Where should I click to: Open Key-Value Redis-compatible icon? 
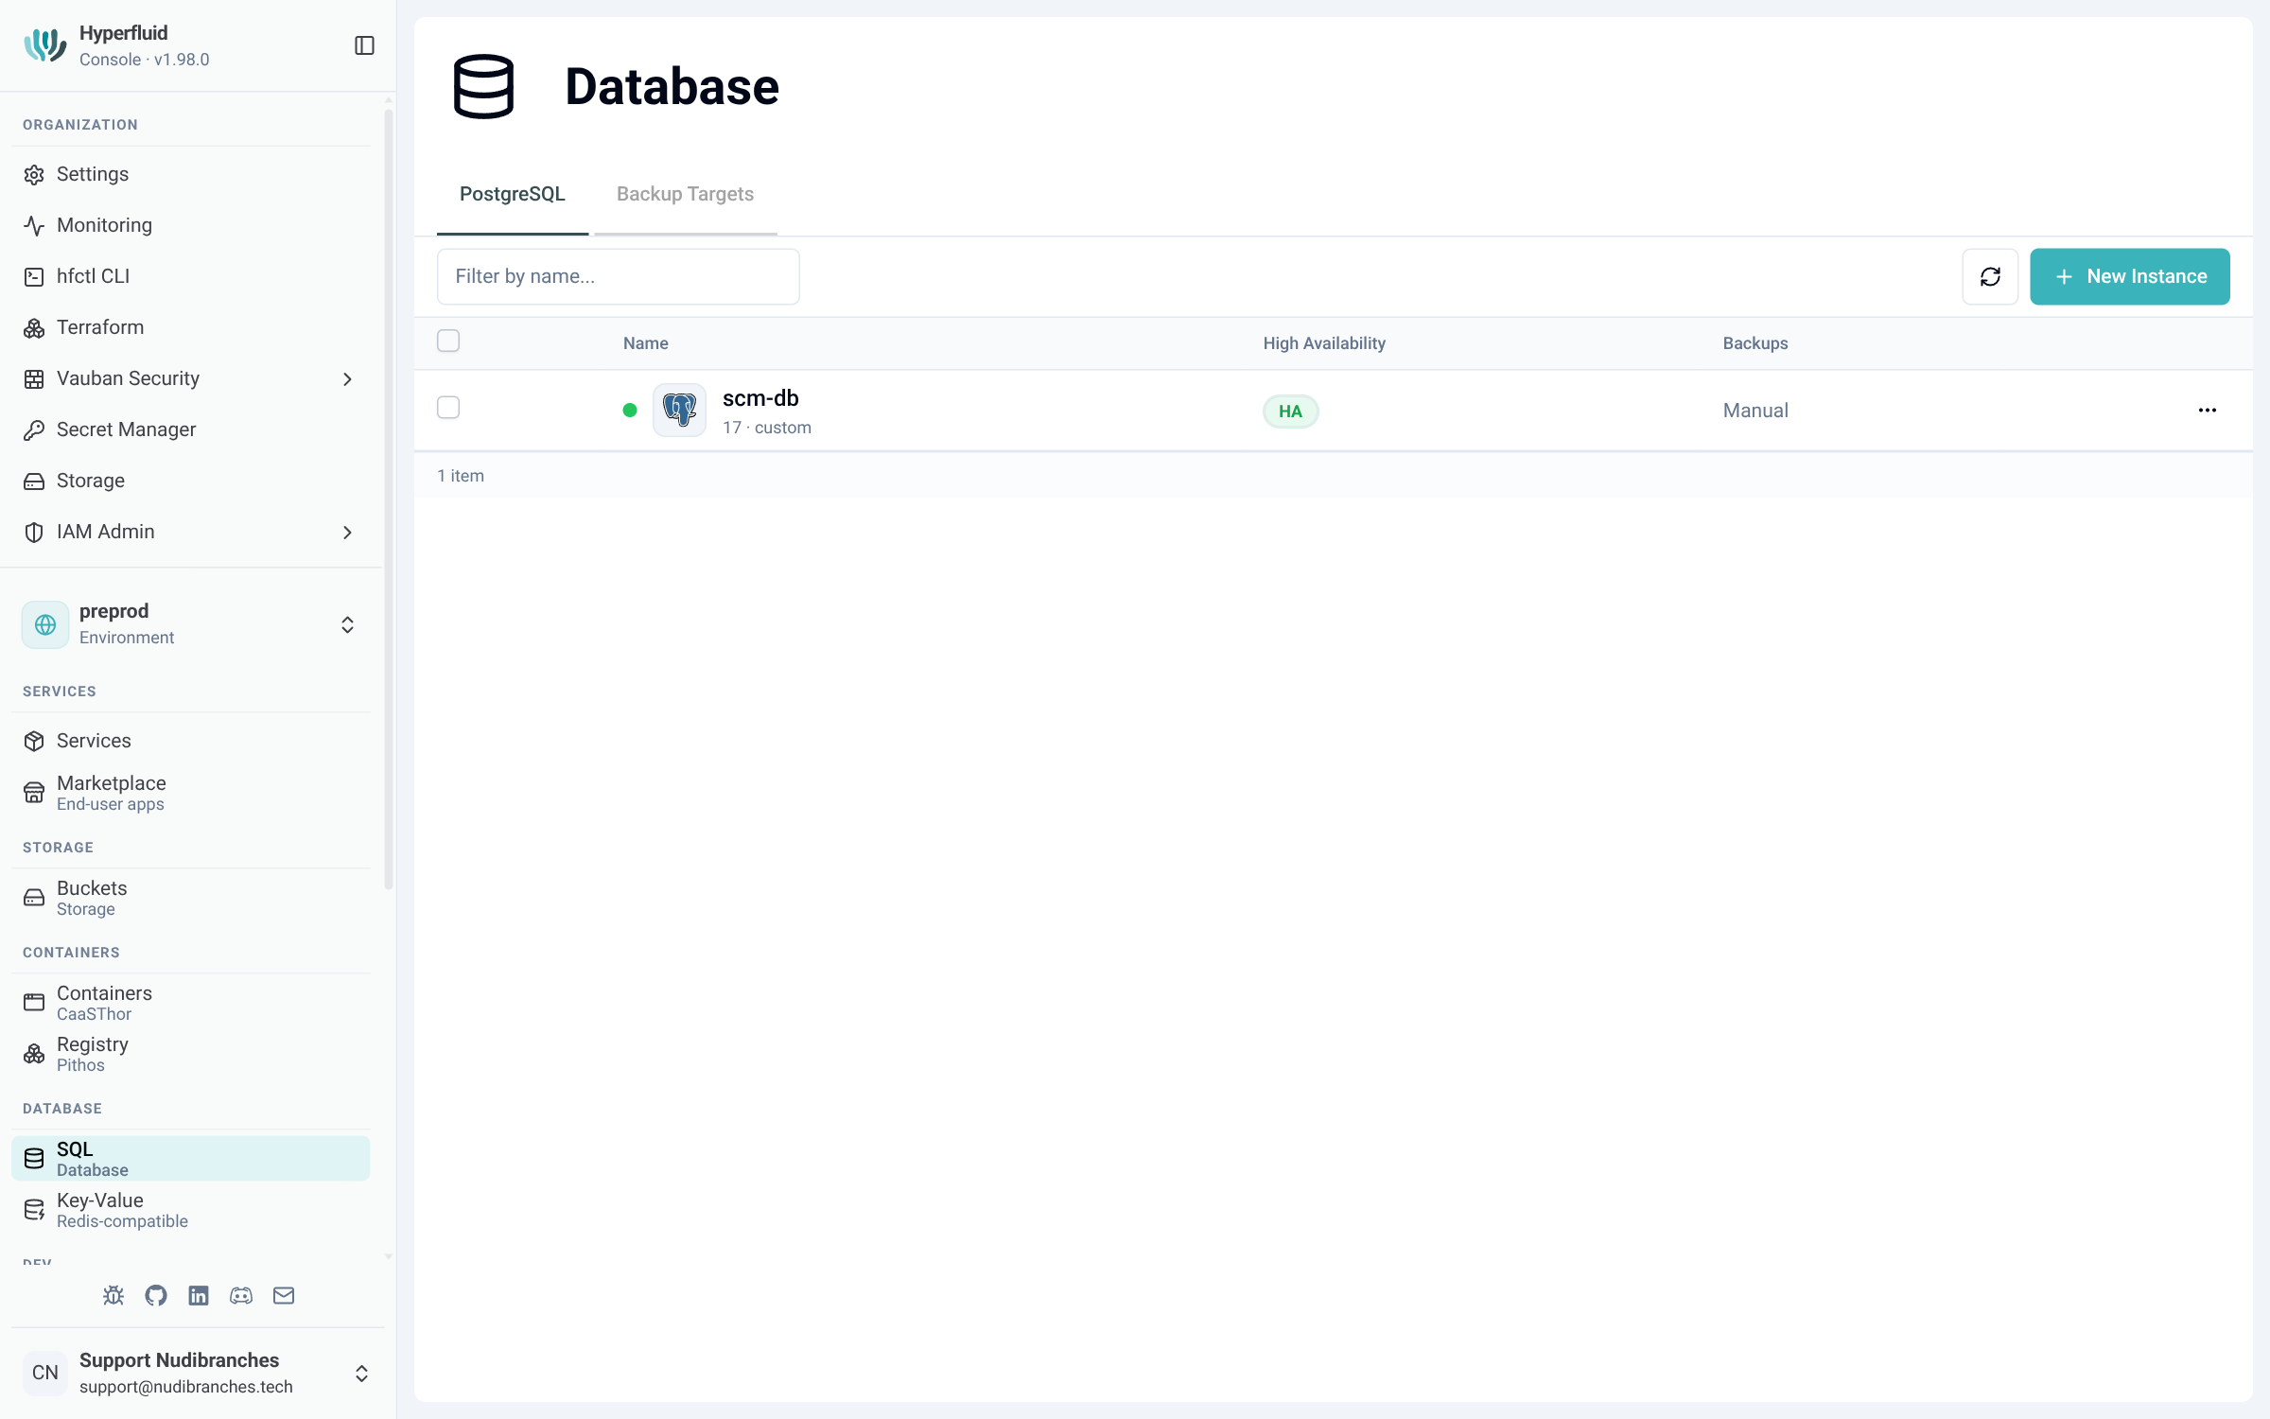click(x=34, y=1210)
